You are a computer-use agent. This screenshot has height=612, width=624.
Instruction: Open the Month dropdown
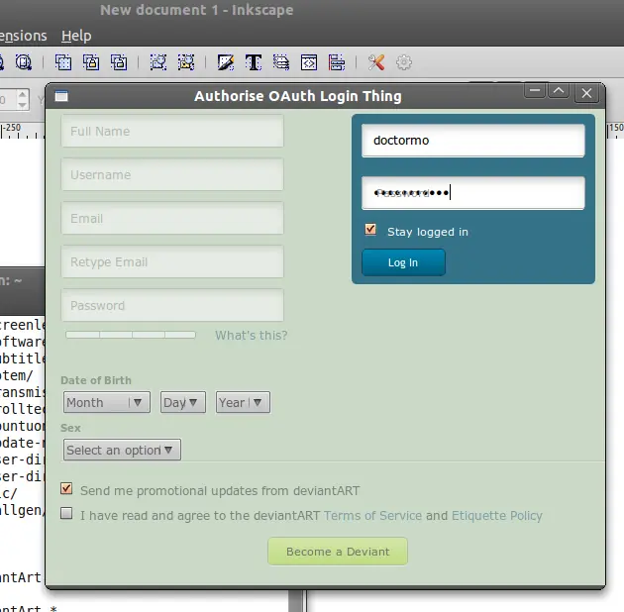coord(107,402)
